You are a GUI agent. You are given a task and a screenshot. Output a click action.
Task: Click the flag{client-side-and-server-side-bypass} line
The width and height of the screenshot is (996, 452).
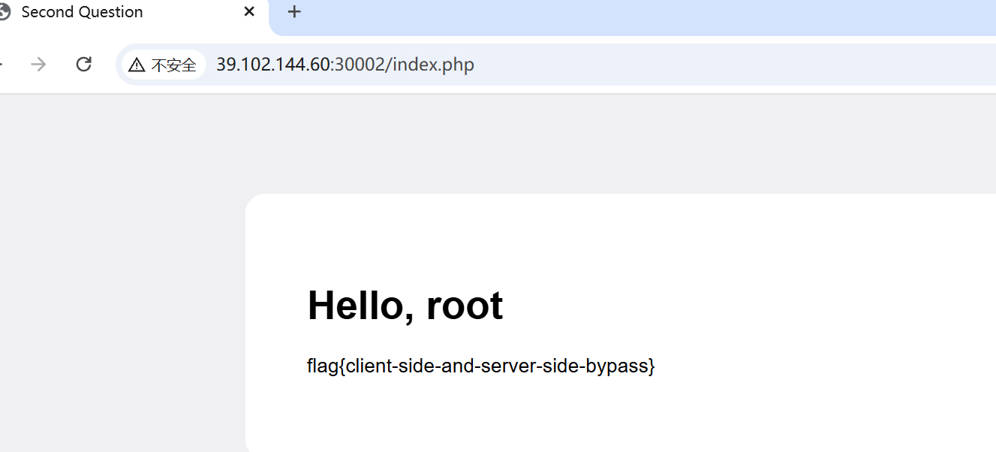[x=480, y=366]
